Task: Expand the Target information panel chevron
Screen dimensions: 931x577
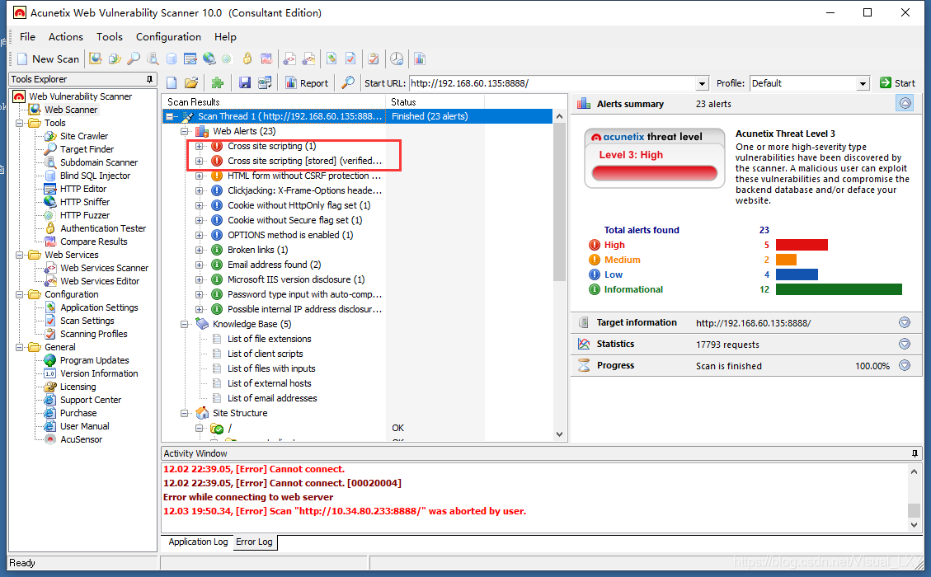Action: 905,322
